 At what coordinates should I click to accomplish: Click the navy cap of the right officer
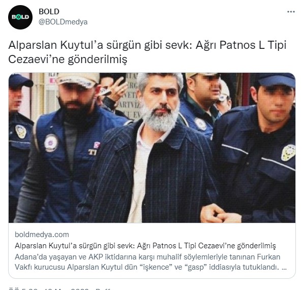click(x=276, y=79)
